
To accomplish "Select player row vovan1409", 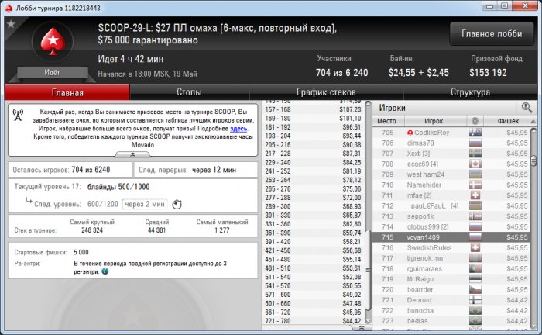I will click(451, 237).
